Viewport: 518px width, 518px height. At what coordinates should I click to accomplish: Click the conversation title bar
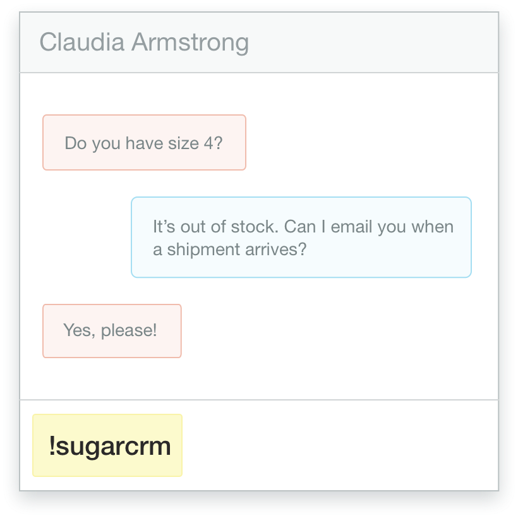click(259, 42)
